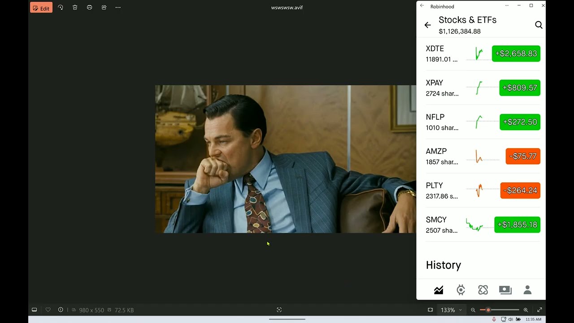Open the NFLP stock row
The image size is (574, 323).
(x=483, y=122)
